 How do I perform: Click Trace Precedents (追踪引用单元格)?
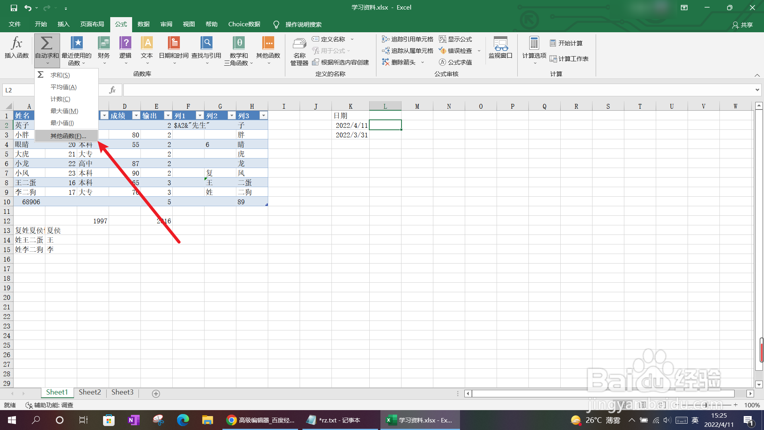[x=407, y=39]
